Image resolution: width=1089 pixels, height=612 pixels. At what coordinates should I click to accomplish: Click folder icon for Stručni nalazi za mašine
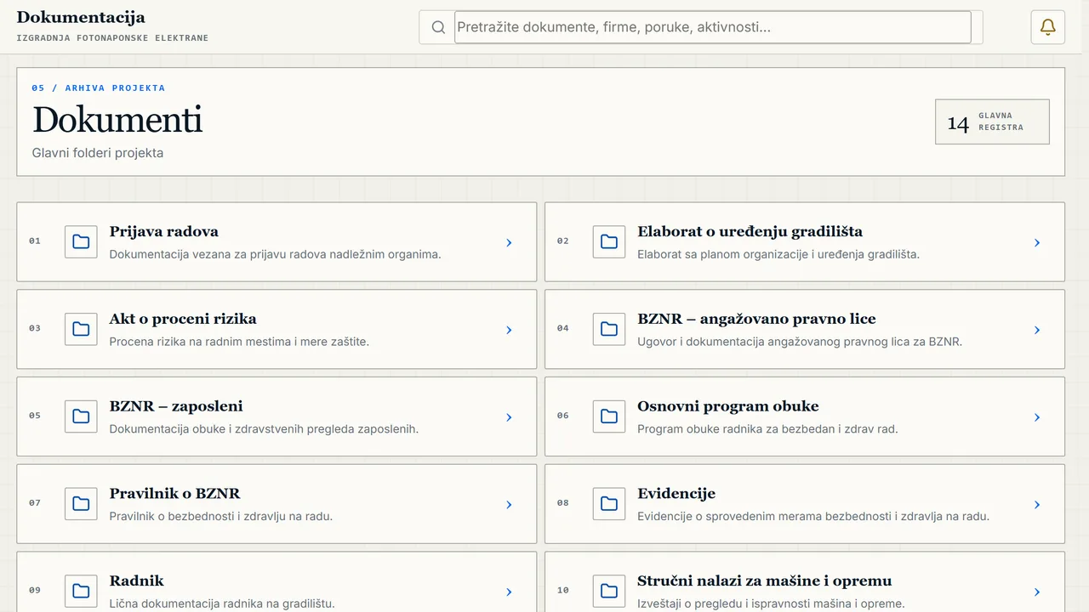[x=609, y=591]
